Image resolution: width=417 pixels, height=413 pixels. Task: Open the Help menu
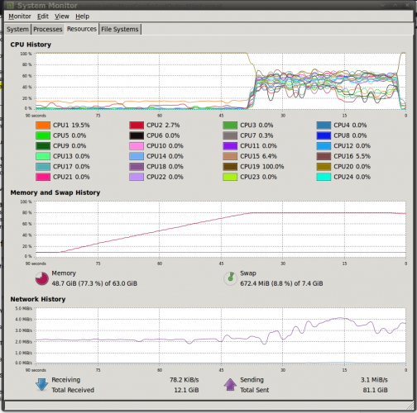pyautogui.click(x=83, y=17)
